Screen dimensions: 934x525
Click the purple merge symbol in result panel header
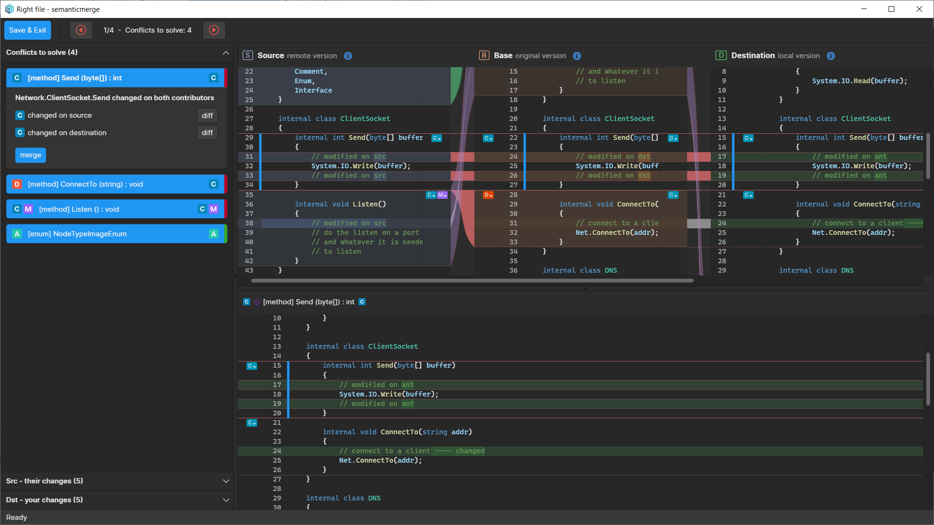coord(256,301)
